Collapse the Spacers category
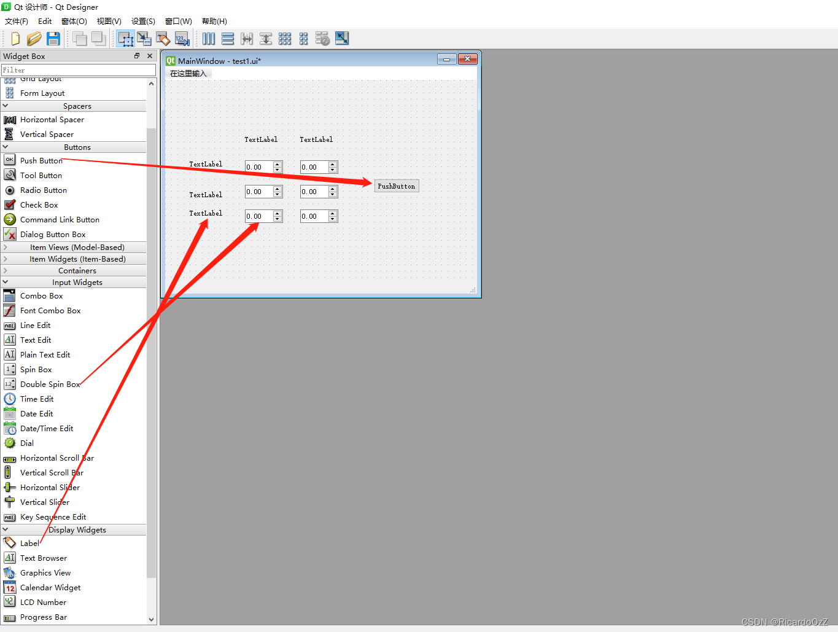This screenshot has height=632, width=838. click(x=6, y=106)
